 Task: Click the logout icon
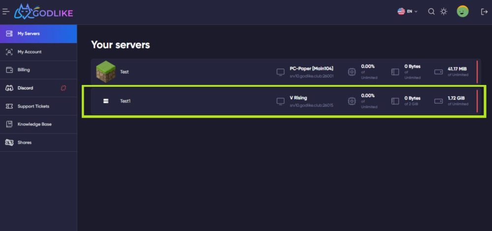(484, 12)
